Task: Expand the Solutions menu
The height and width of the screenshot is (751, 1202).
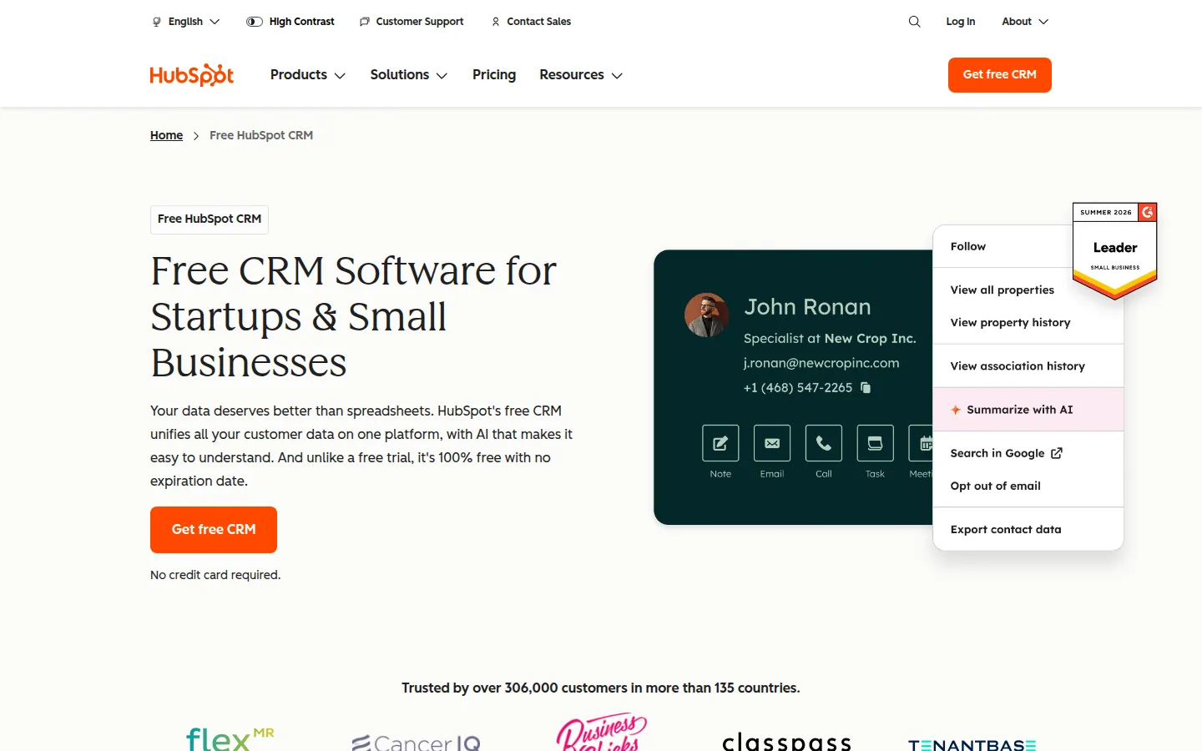Action: pyautogui.click(x=409, y=75)
